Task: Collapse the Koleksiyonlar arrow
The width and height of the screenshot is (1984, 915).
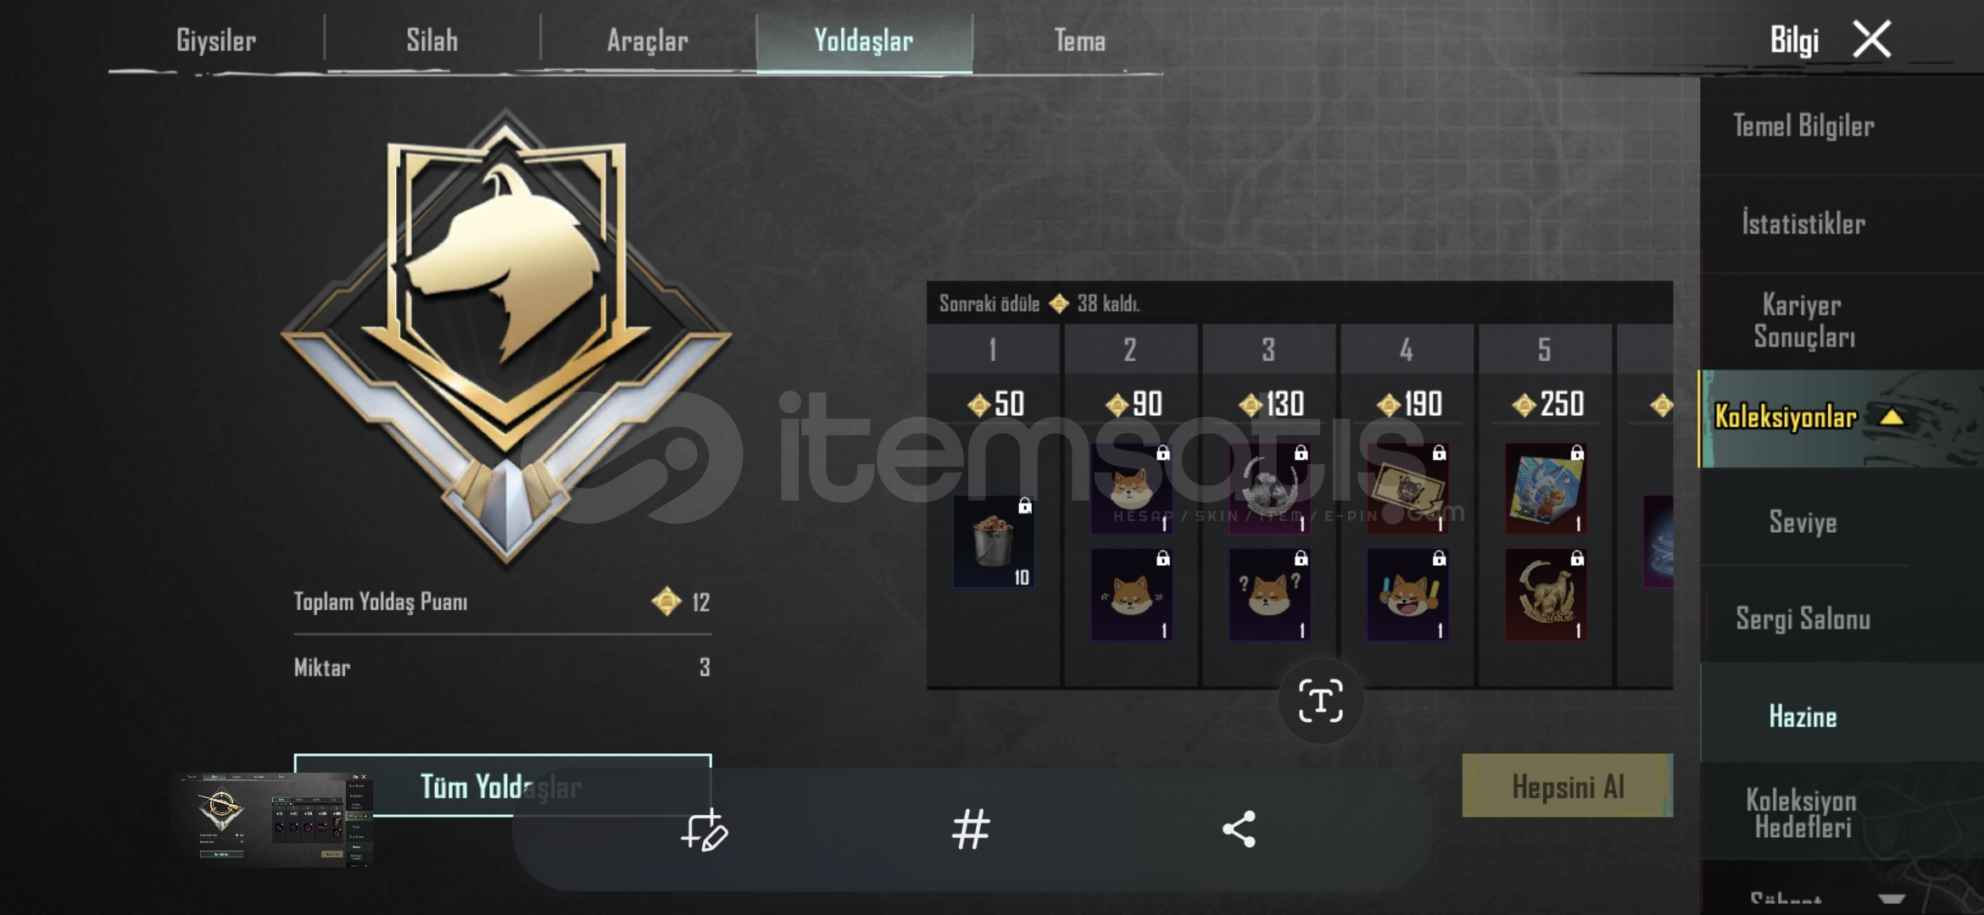Action: pos(1892,417)
